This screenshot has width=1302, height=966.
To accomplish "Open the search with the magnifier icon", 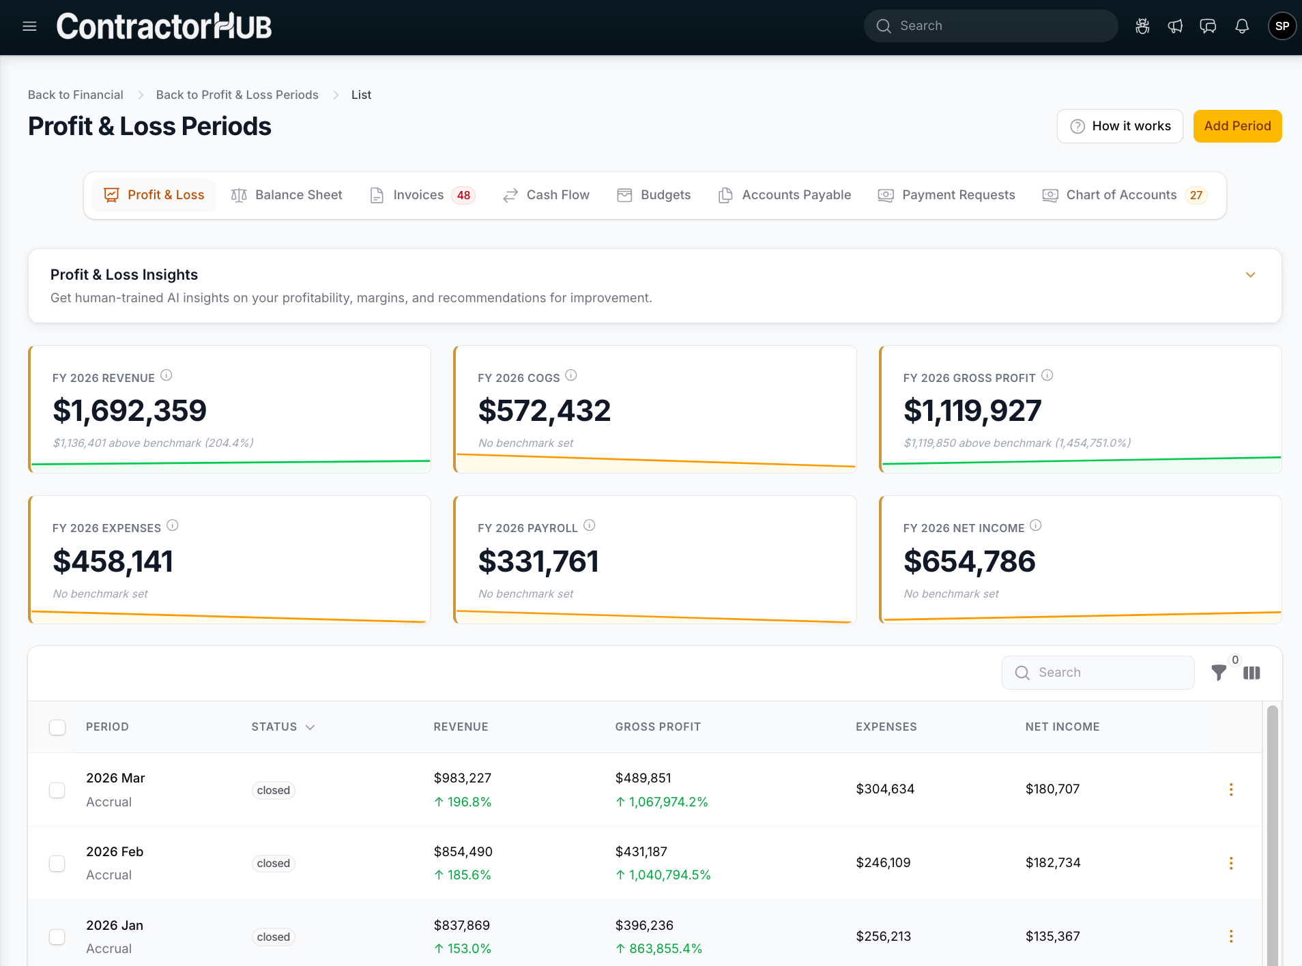I will coord(884,25).
